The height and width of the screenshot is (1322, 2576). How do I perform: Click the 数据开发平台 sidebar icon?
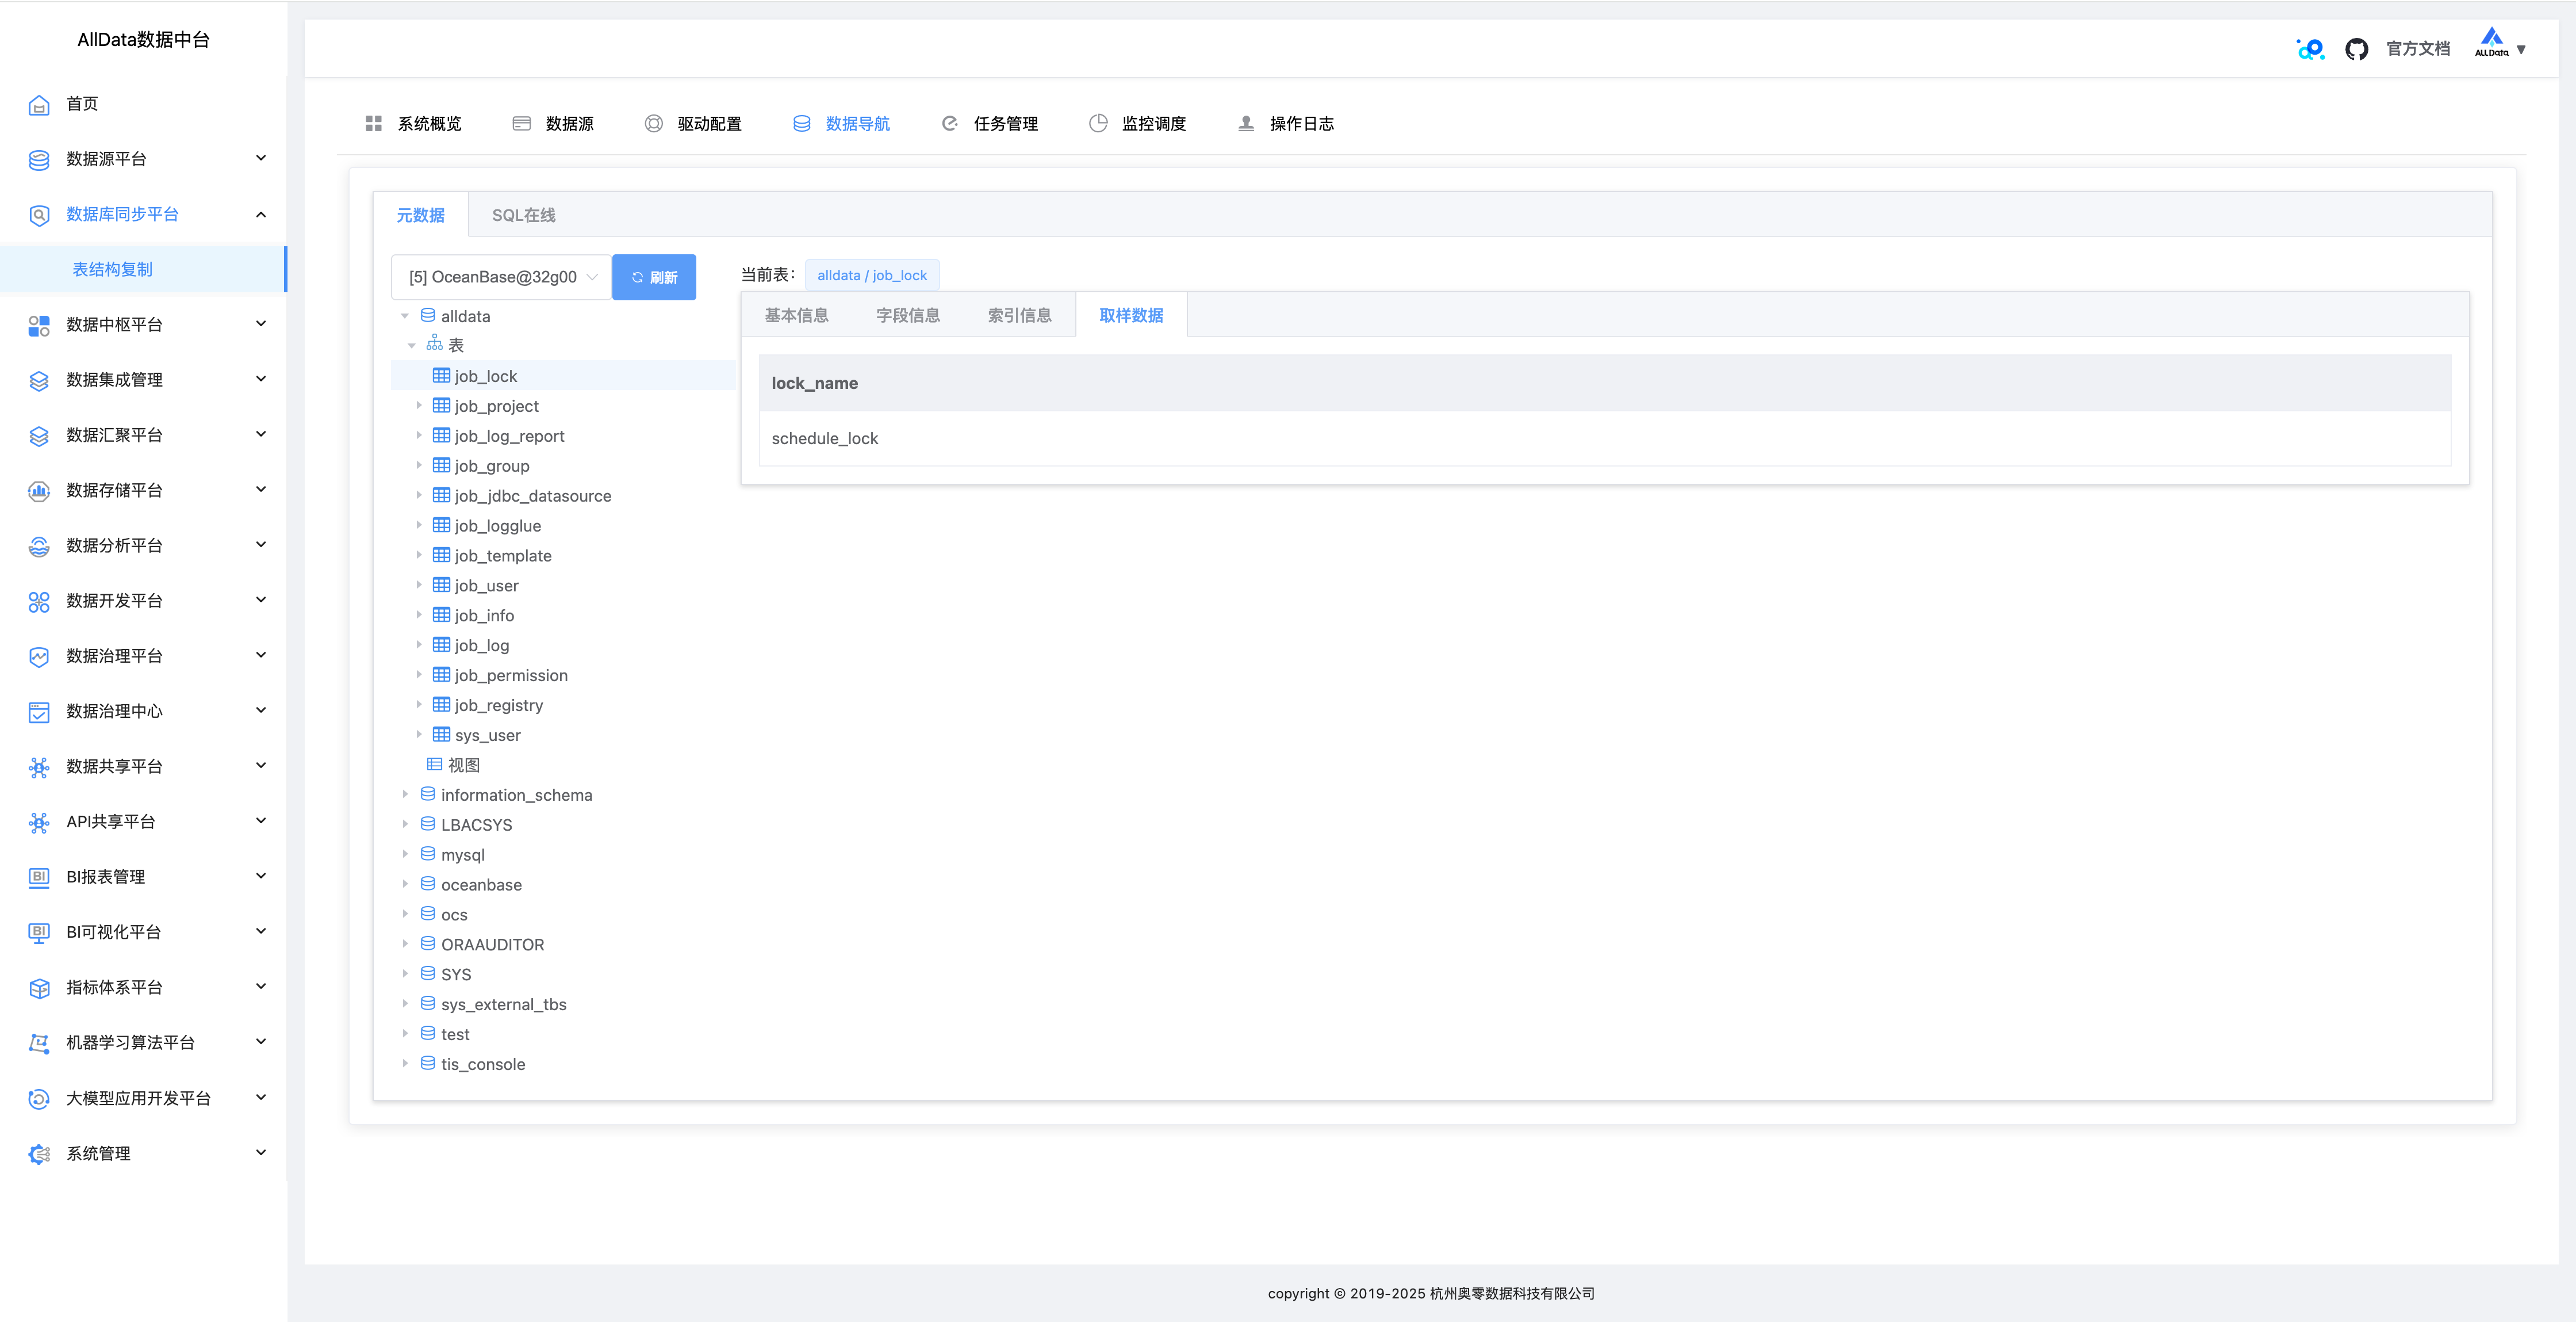pyautogui.click(x=39, y=601)
